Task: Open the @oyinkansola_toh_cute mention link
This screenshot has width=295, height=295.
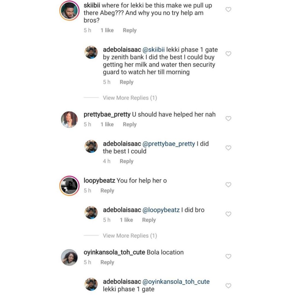Action: 176,281
